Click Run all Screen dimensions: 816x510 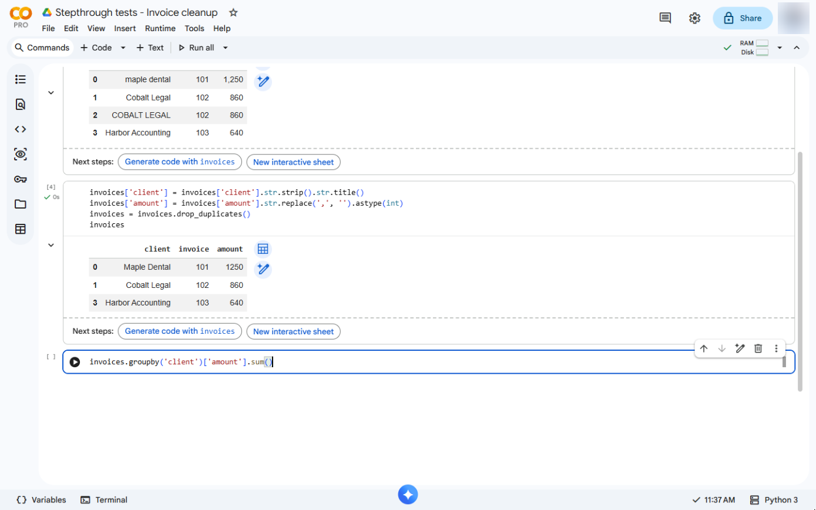tap(196, 48)
